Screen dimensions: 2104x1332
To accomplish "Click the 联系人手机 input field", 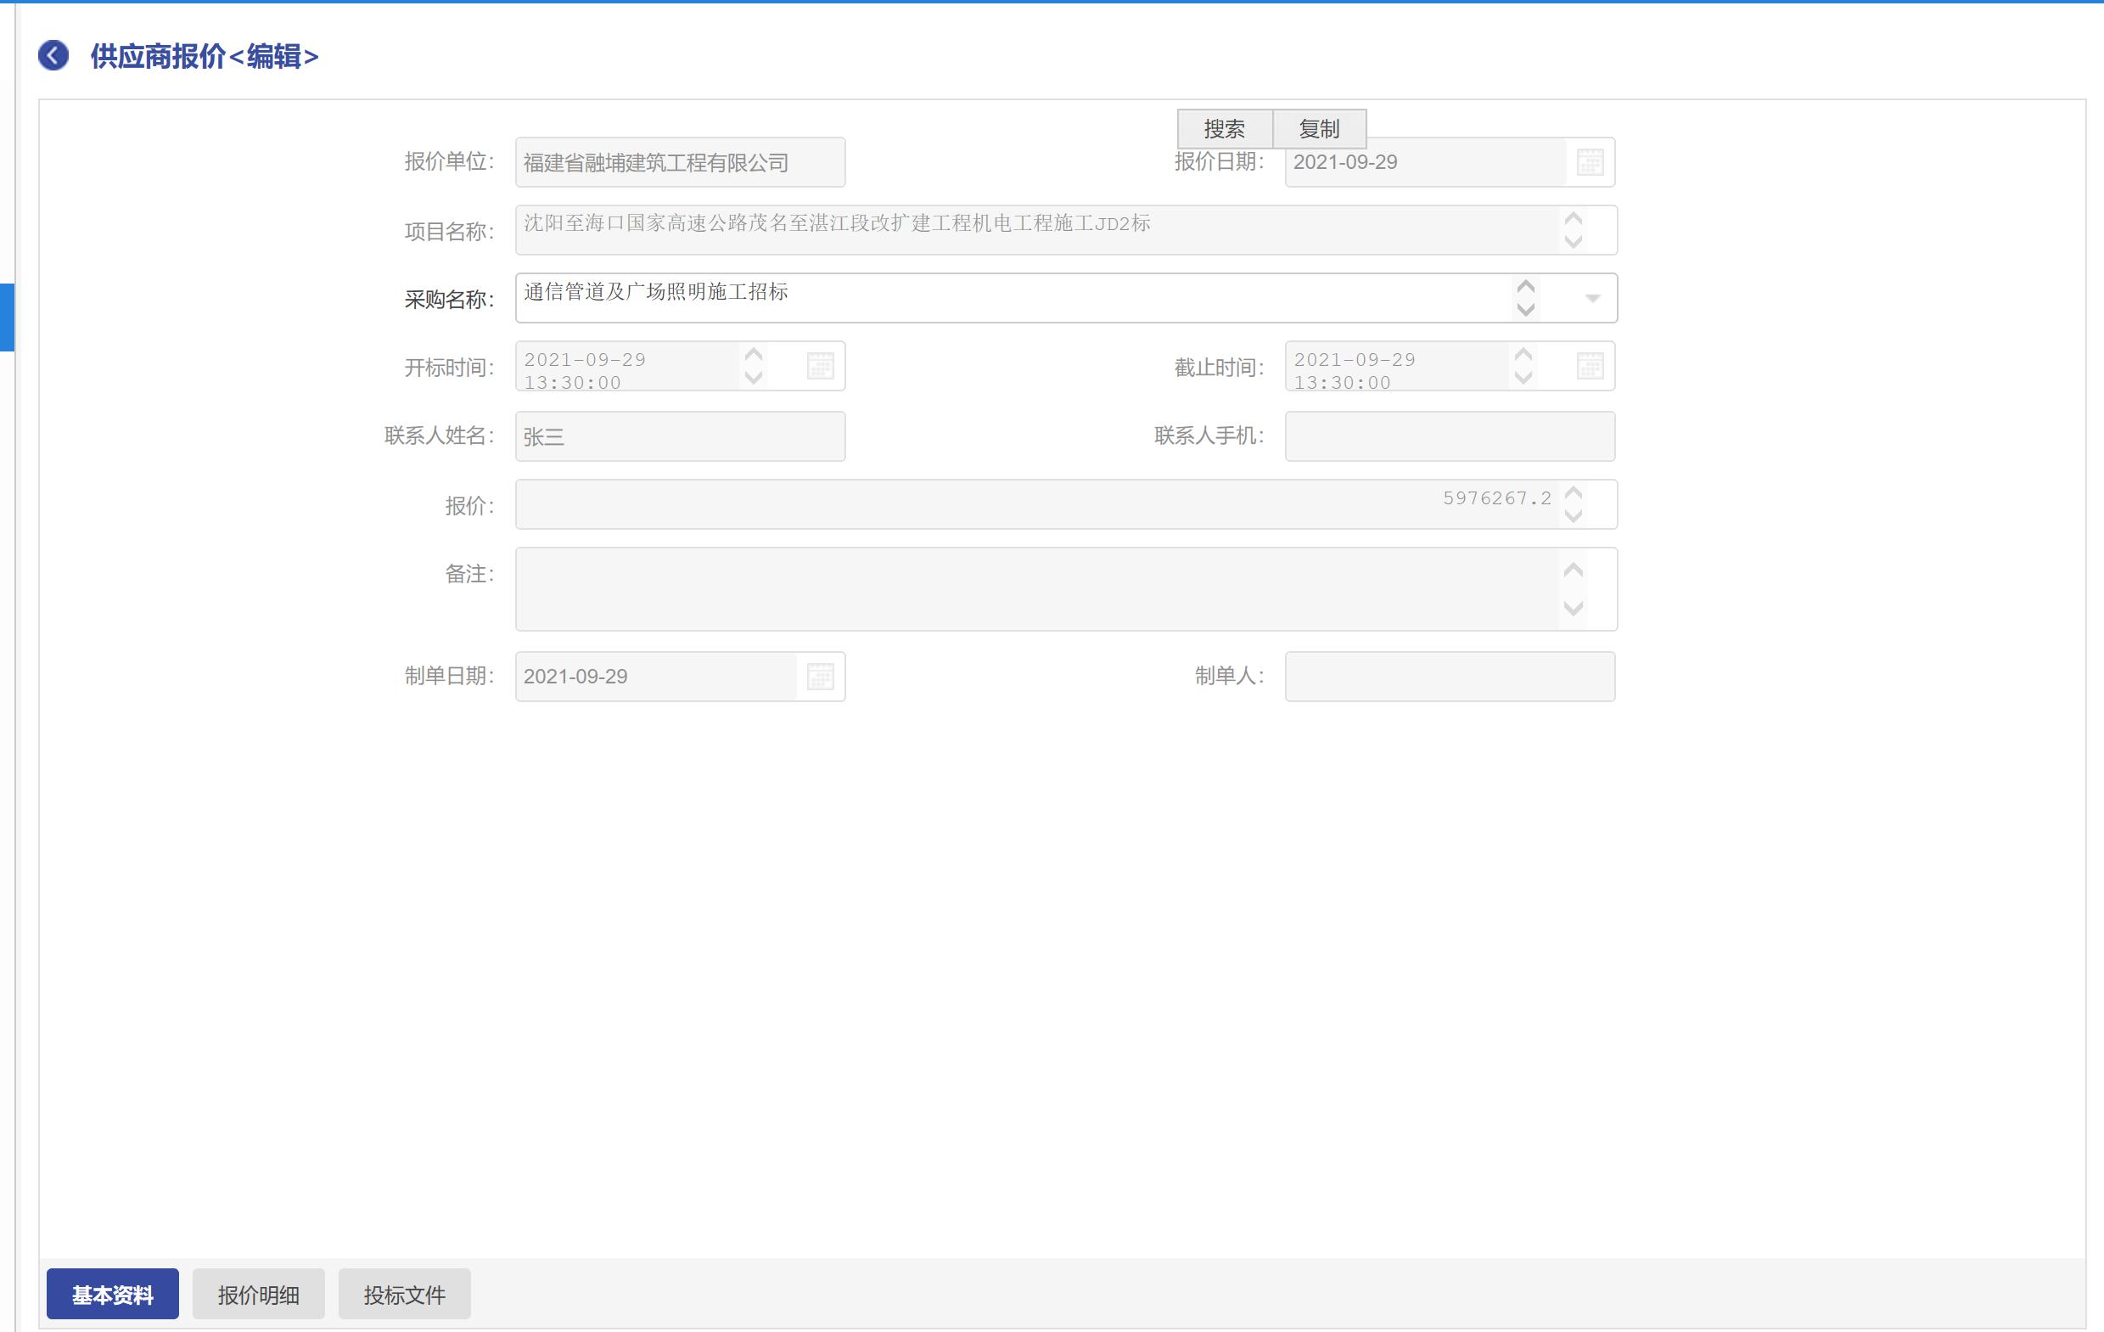I will pyautogui.click(x=1449, y=436).
